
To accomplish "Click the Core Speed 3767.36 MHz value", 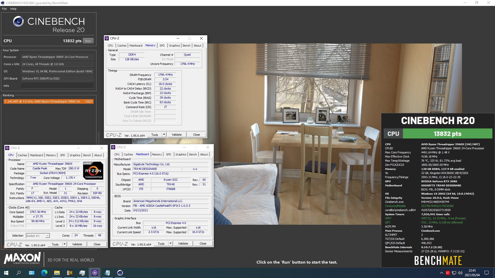I will click(x=38, y=212).
